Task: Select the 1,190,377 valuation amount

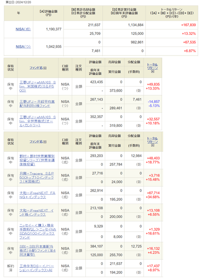Action: point(54,29)
